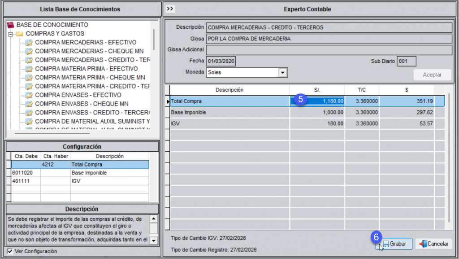Select COMPRA MERCADERIAS - CHEQUE MN item
This screenshot has height=259, width=459.
tap(89, 51)
